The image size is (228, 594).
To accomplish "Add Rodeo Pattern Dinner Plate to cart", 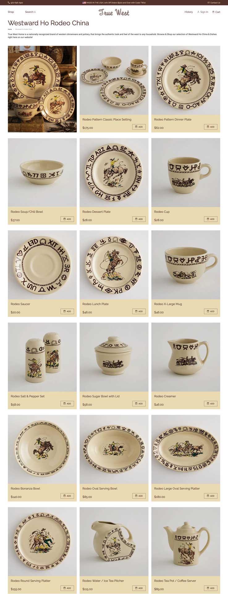I will [211, 127].
